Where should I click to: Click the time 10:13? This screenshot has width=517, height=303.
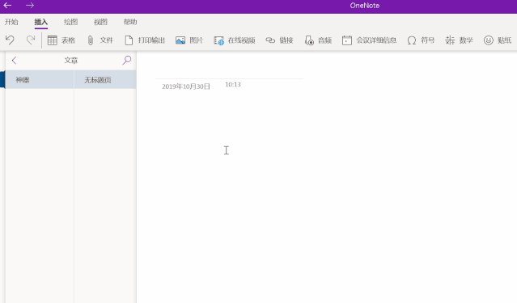pyautogui.click(x=233, y=85)
